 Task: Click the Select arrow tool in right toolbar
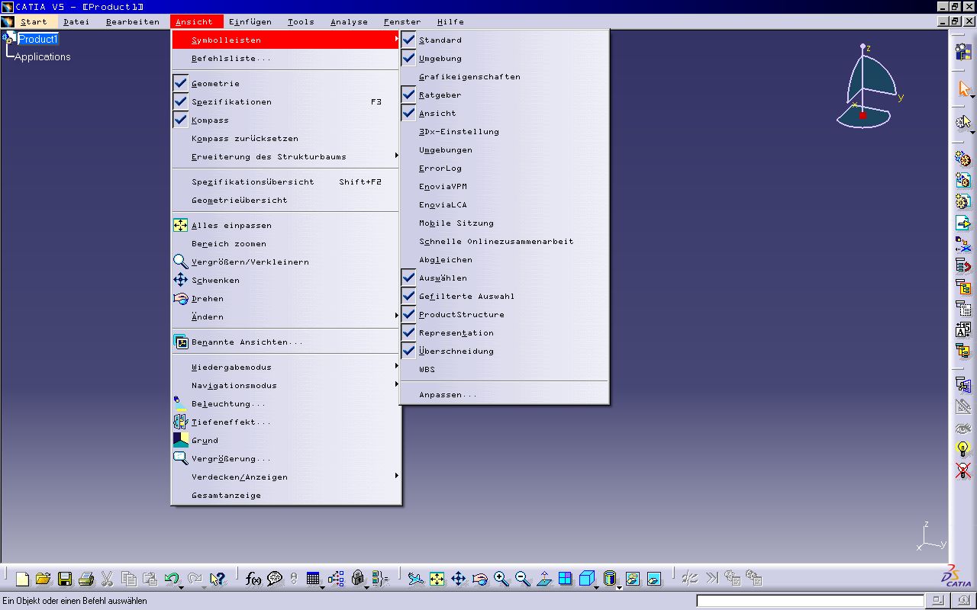pos(963,89)
